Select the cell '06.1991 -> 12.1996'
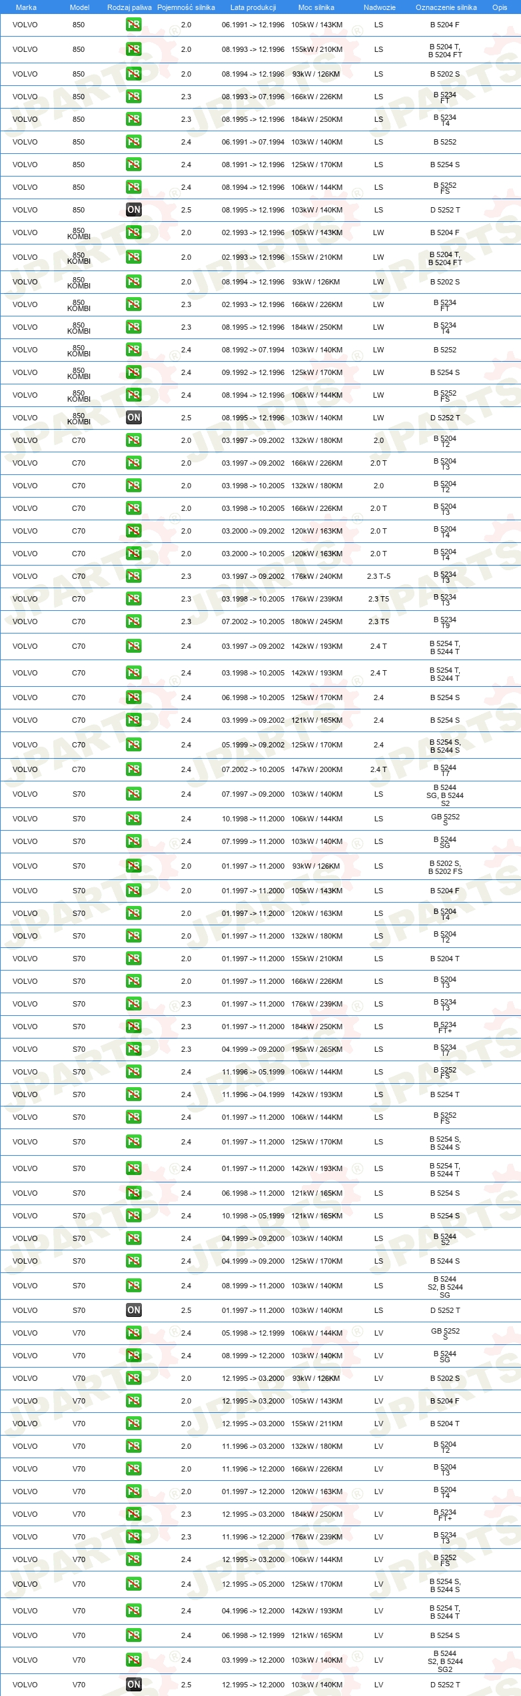Screen dimensions: 521x1696 pyautogui.click(x=253, y=25)
